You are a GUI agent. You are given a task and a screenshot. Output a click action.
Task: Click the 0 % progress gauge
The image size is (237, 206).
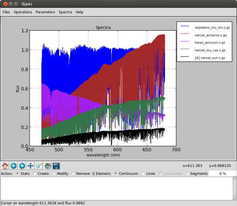point(223,174)
